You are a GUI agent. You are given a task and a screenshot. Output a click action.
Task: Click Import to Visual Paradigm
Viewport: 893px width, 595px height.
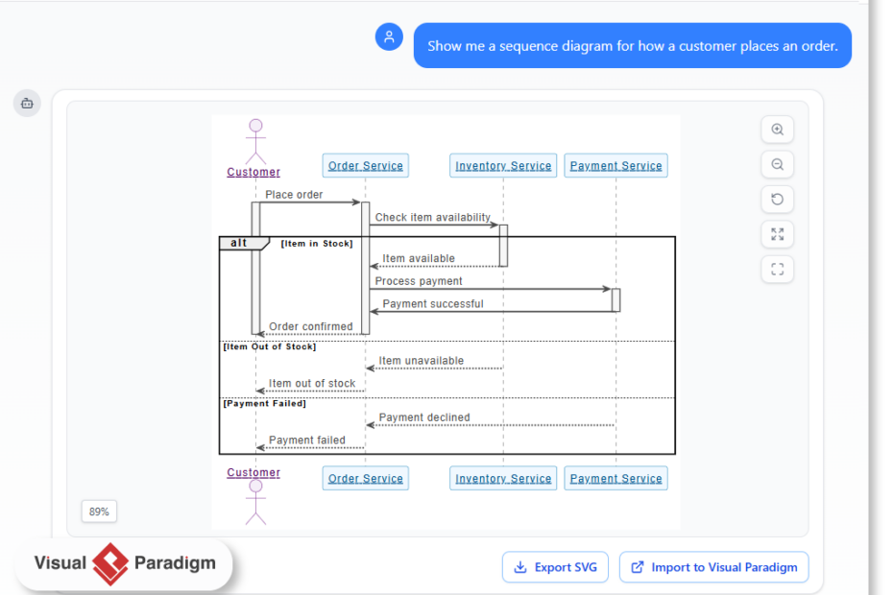[x=713, y=567]
